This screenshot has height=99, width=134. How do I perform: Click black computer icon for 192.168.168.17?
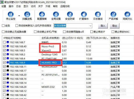coord(8,71)
